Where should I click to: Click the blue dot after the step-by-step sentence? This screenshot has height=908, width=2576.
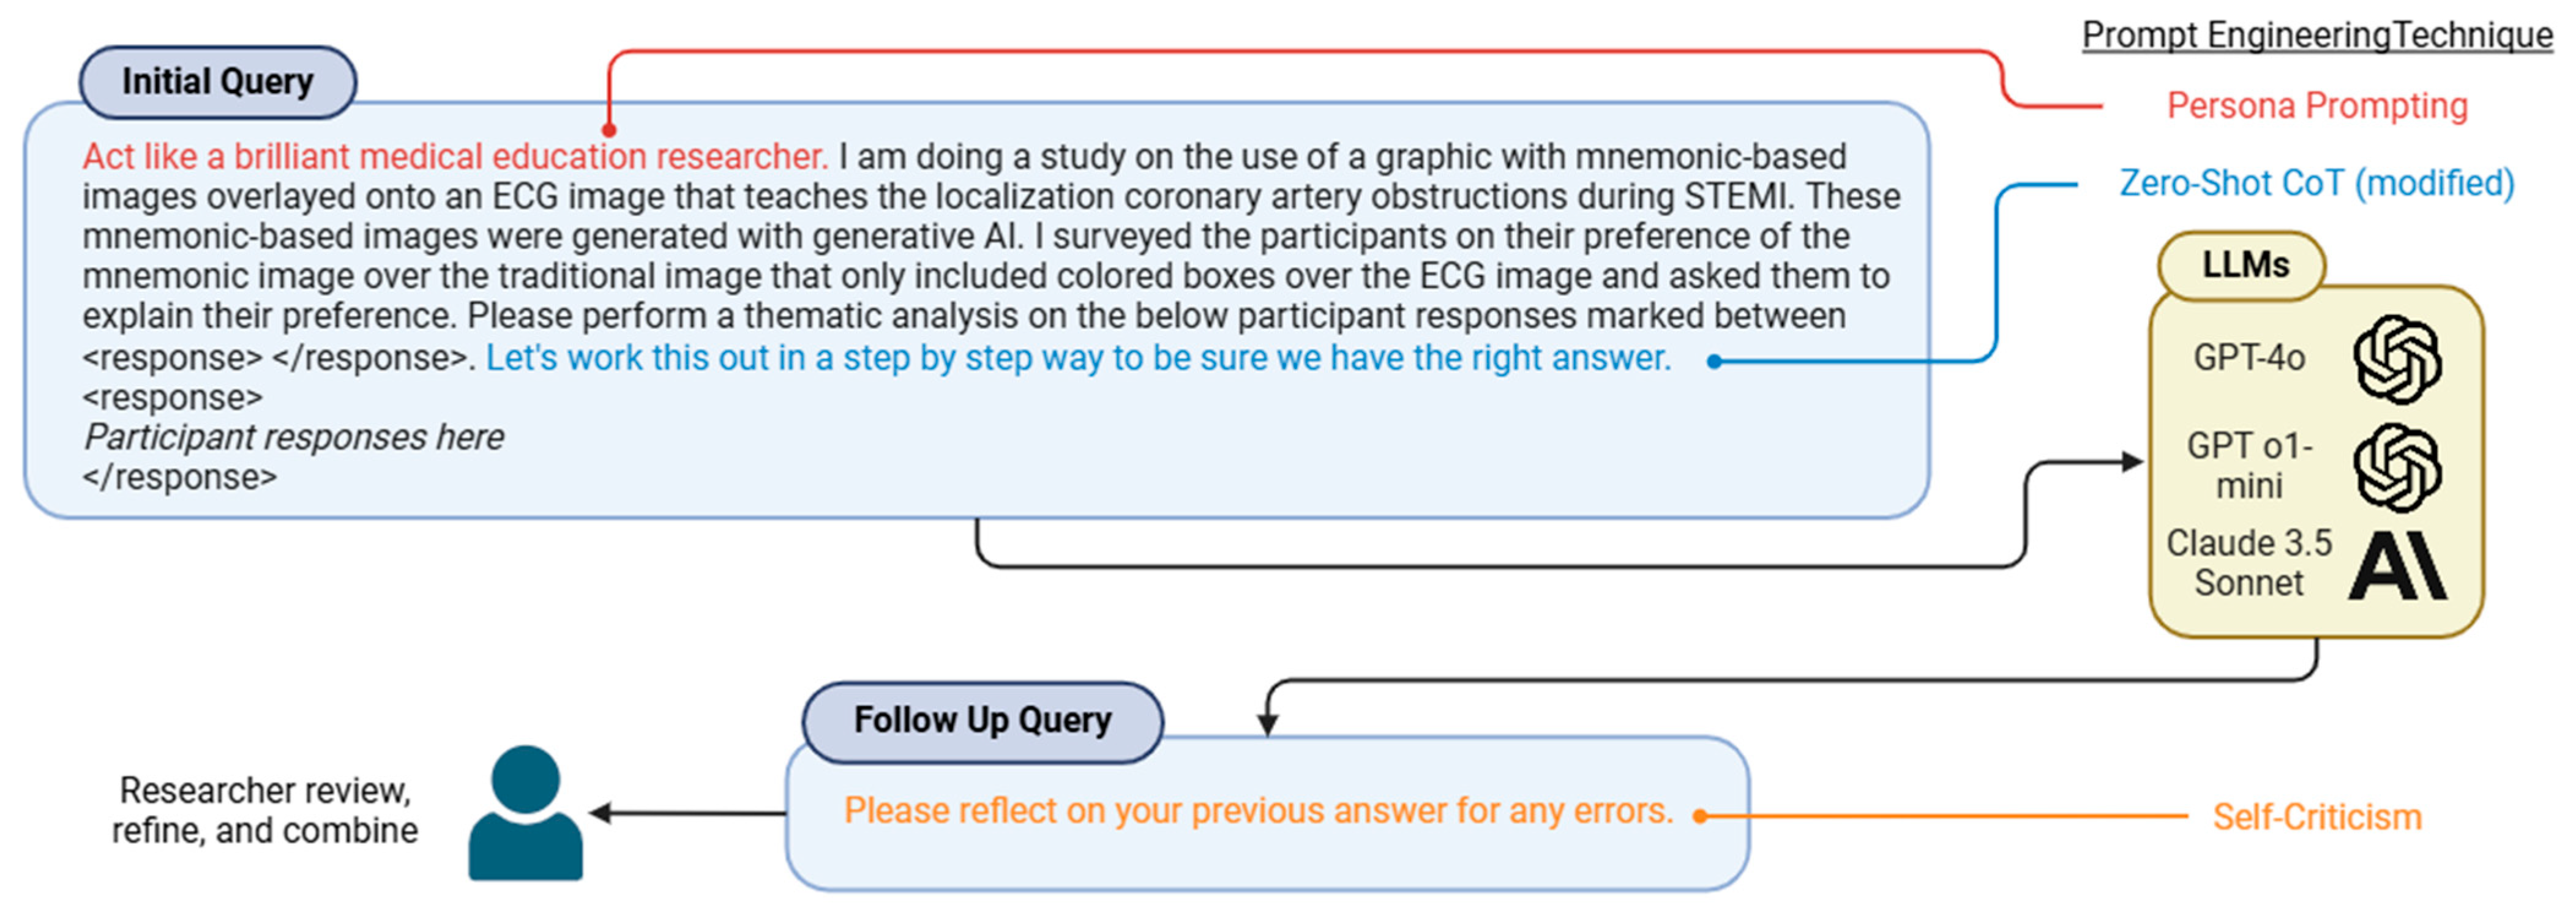click(x=1714, y=361)
